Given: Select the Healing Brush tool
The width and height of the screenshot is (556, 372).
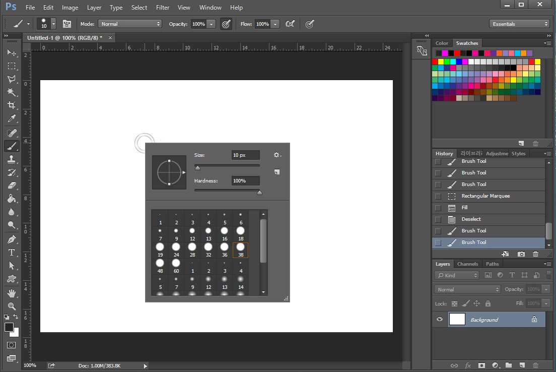Looking at the screenshot, I should tap(12, 133).
